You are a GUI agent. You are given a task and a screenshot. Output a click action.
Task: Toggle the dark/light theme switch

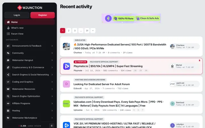[x=52, y=126]
